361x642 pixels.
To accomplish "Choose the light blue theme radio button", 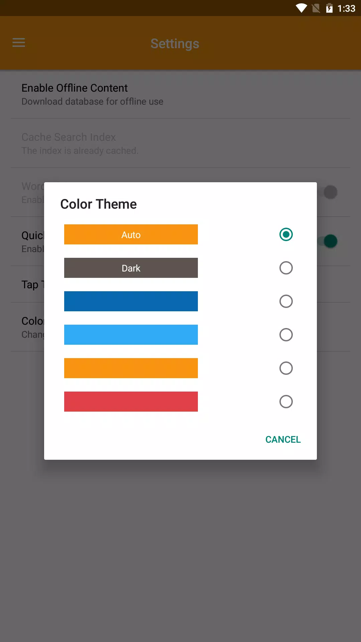I will click(286, 335).
